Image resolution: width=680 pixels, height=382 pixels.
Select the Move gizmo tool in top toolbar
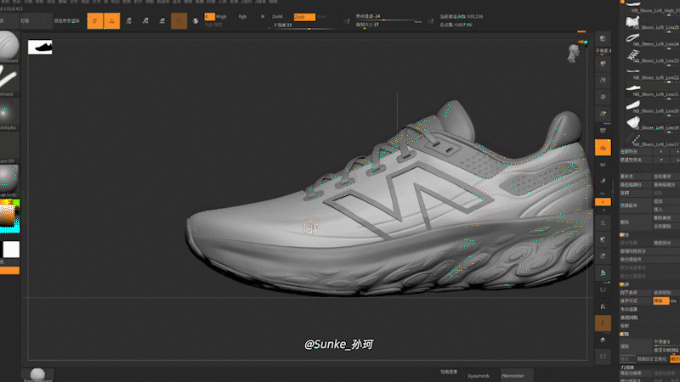[129, 20]
